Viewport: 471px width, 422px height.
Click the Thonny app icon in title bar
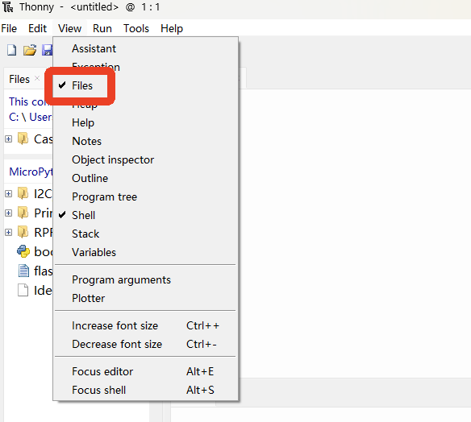point(8,7)
